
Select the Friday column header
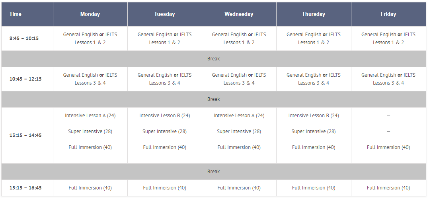click(388, 14)
